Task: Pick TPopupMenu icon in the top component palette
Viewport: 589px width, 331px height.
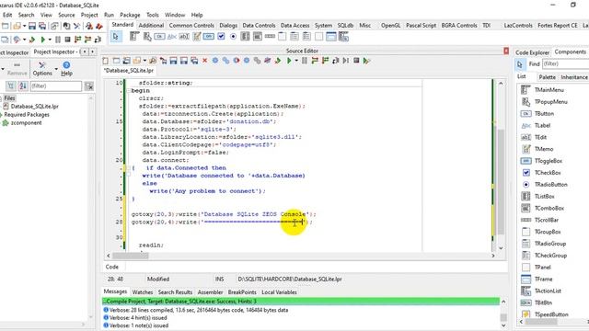Action: coord(147,37)
